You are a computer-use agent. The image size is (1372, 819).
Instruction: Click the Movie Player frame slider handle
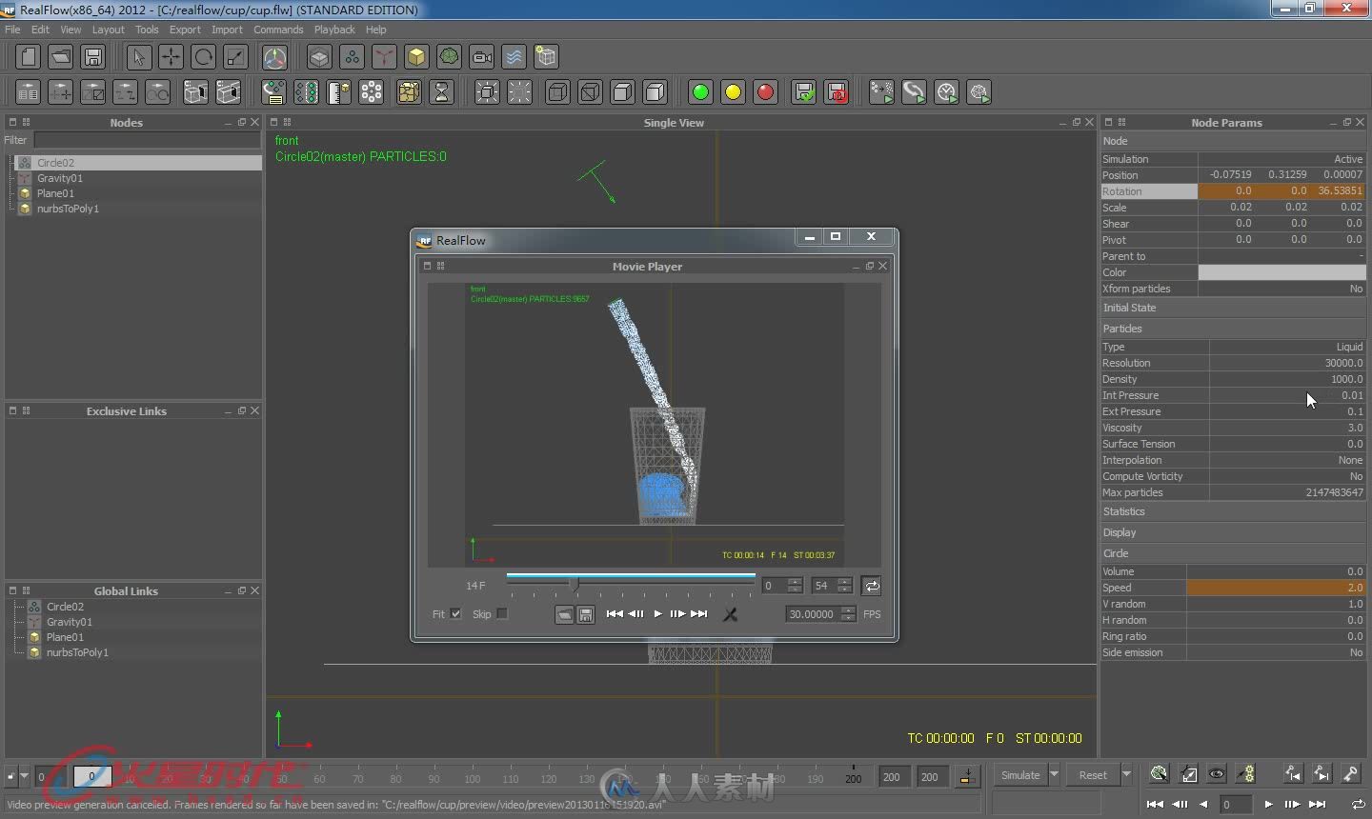574,584
